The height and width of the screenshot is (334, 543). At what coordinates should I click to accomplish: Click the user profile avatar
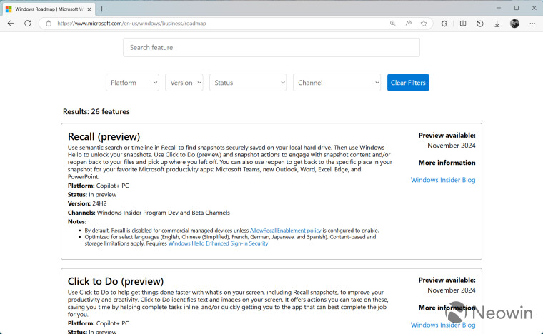(514, 23)
